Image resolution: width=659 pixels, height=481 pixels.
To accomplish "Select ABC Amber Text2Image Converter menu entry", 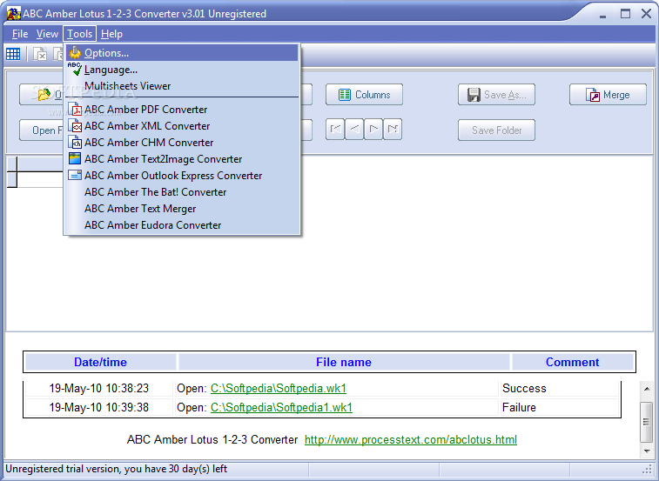I will click(x=182, y=159).
